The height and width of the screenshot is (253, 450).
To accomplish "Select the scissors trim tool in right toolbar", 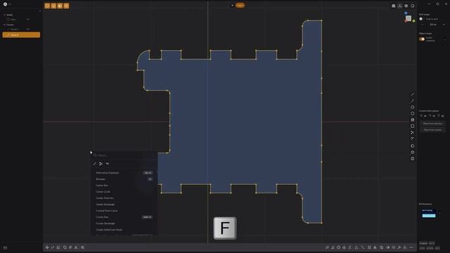I will (413, 133).
